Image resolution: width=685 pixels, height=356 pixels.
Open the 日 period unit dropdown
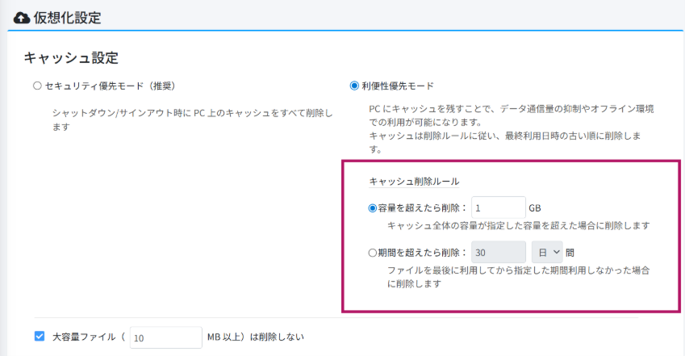(x=546, y=253)
